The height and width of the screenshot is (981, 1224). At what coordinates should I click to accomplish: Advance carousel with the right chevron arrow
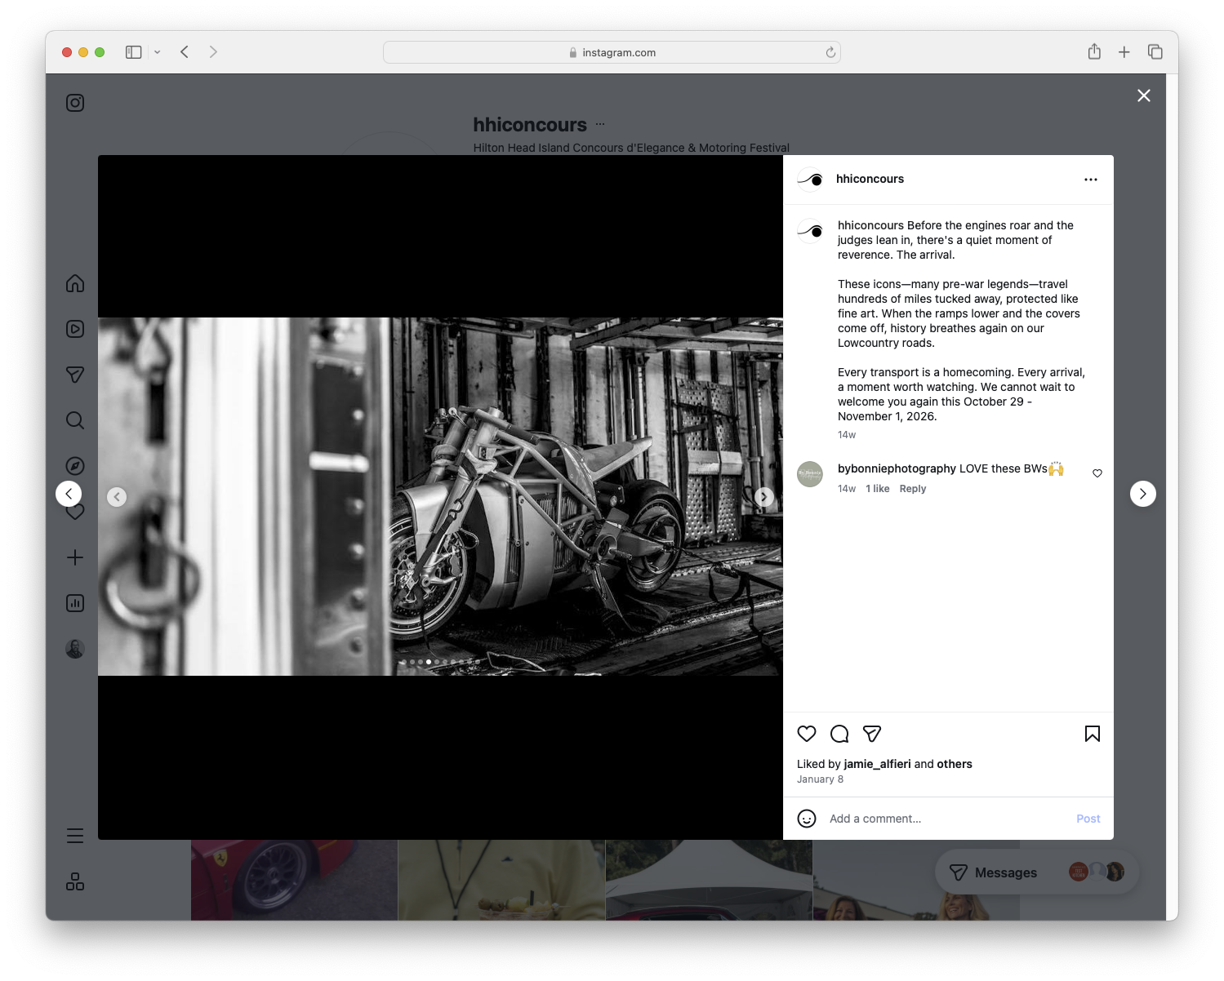(764, 496)
